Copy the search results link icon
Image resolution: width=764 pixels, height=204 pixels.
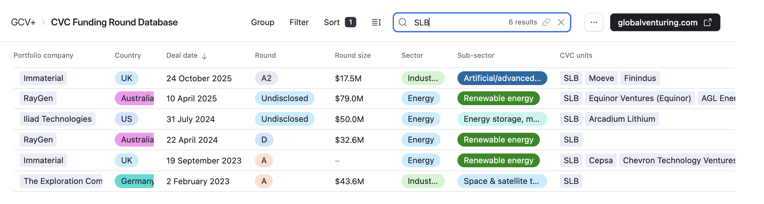coord(546,22)
